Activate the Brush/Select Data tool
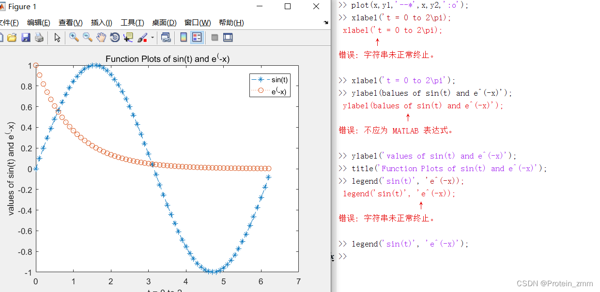The image size is (600, 292). point(142,37)
